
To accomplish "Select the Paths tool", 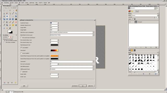I will pyautogui.click(x=10, y=13).
